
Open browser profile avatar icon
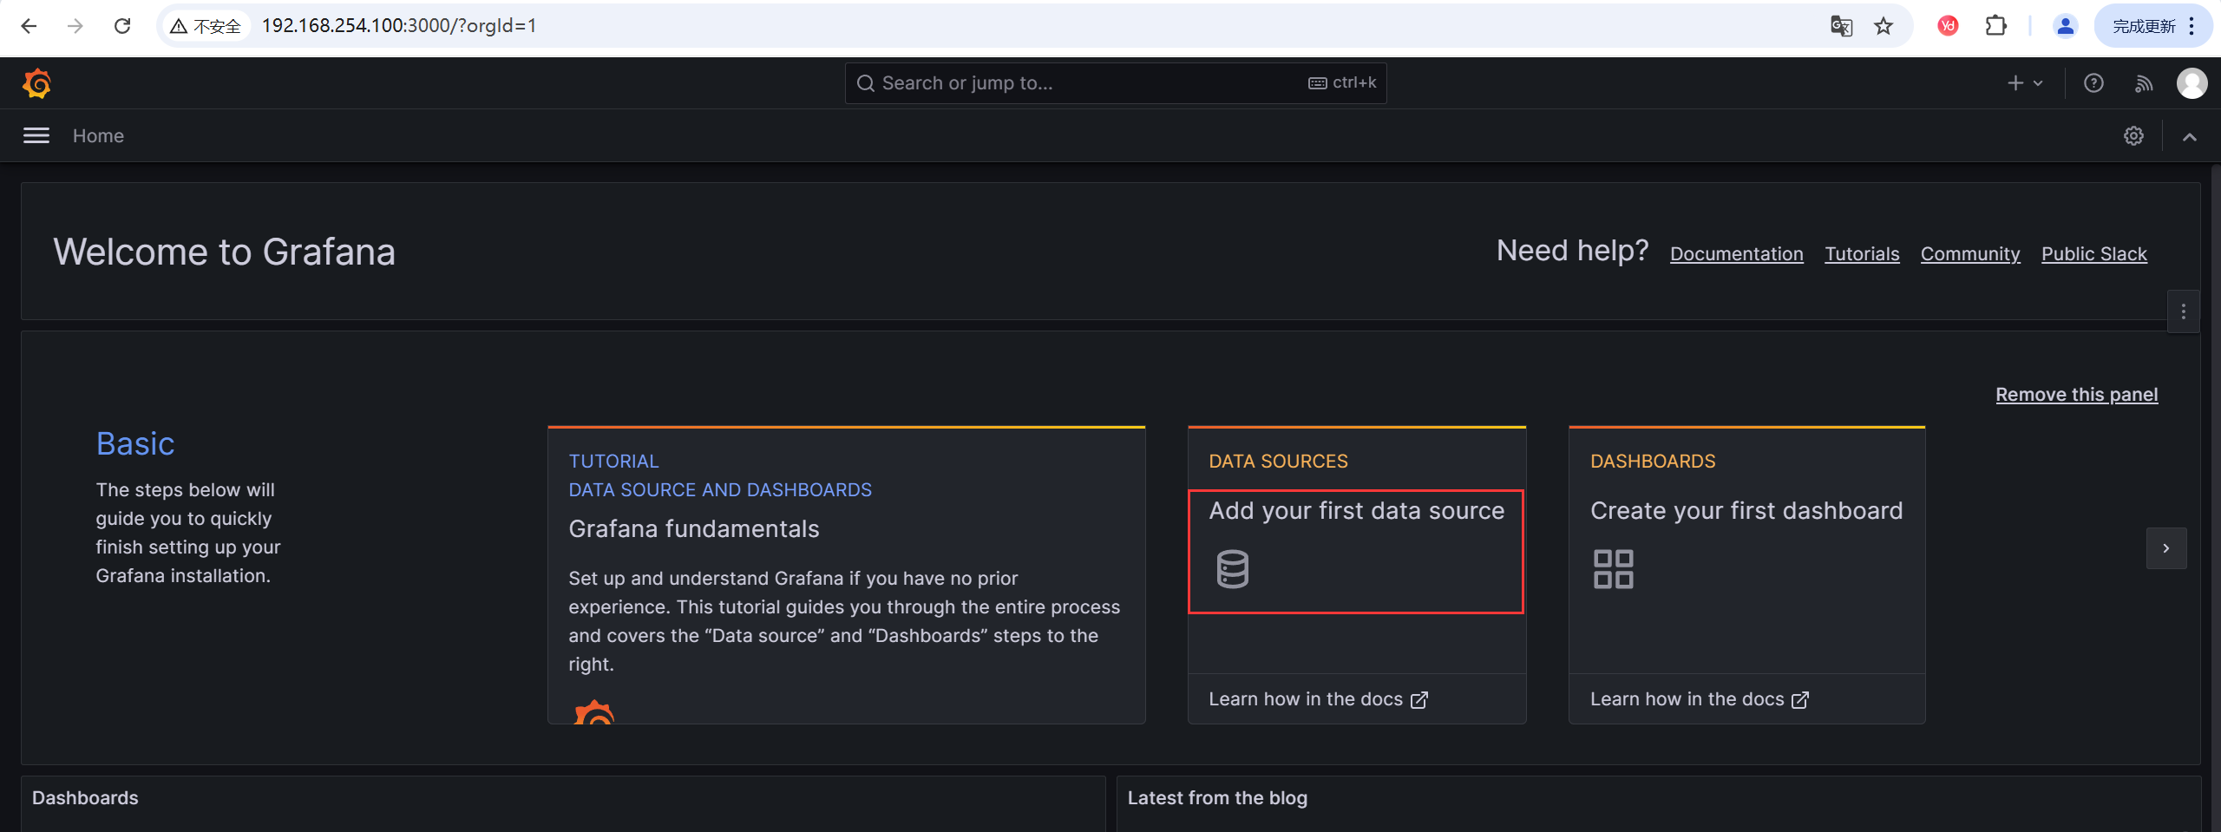tap(2066, 26)
